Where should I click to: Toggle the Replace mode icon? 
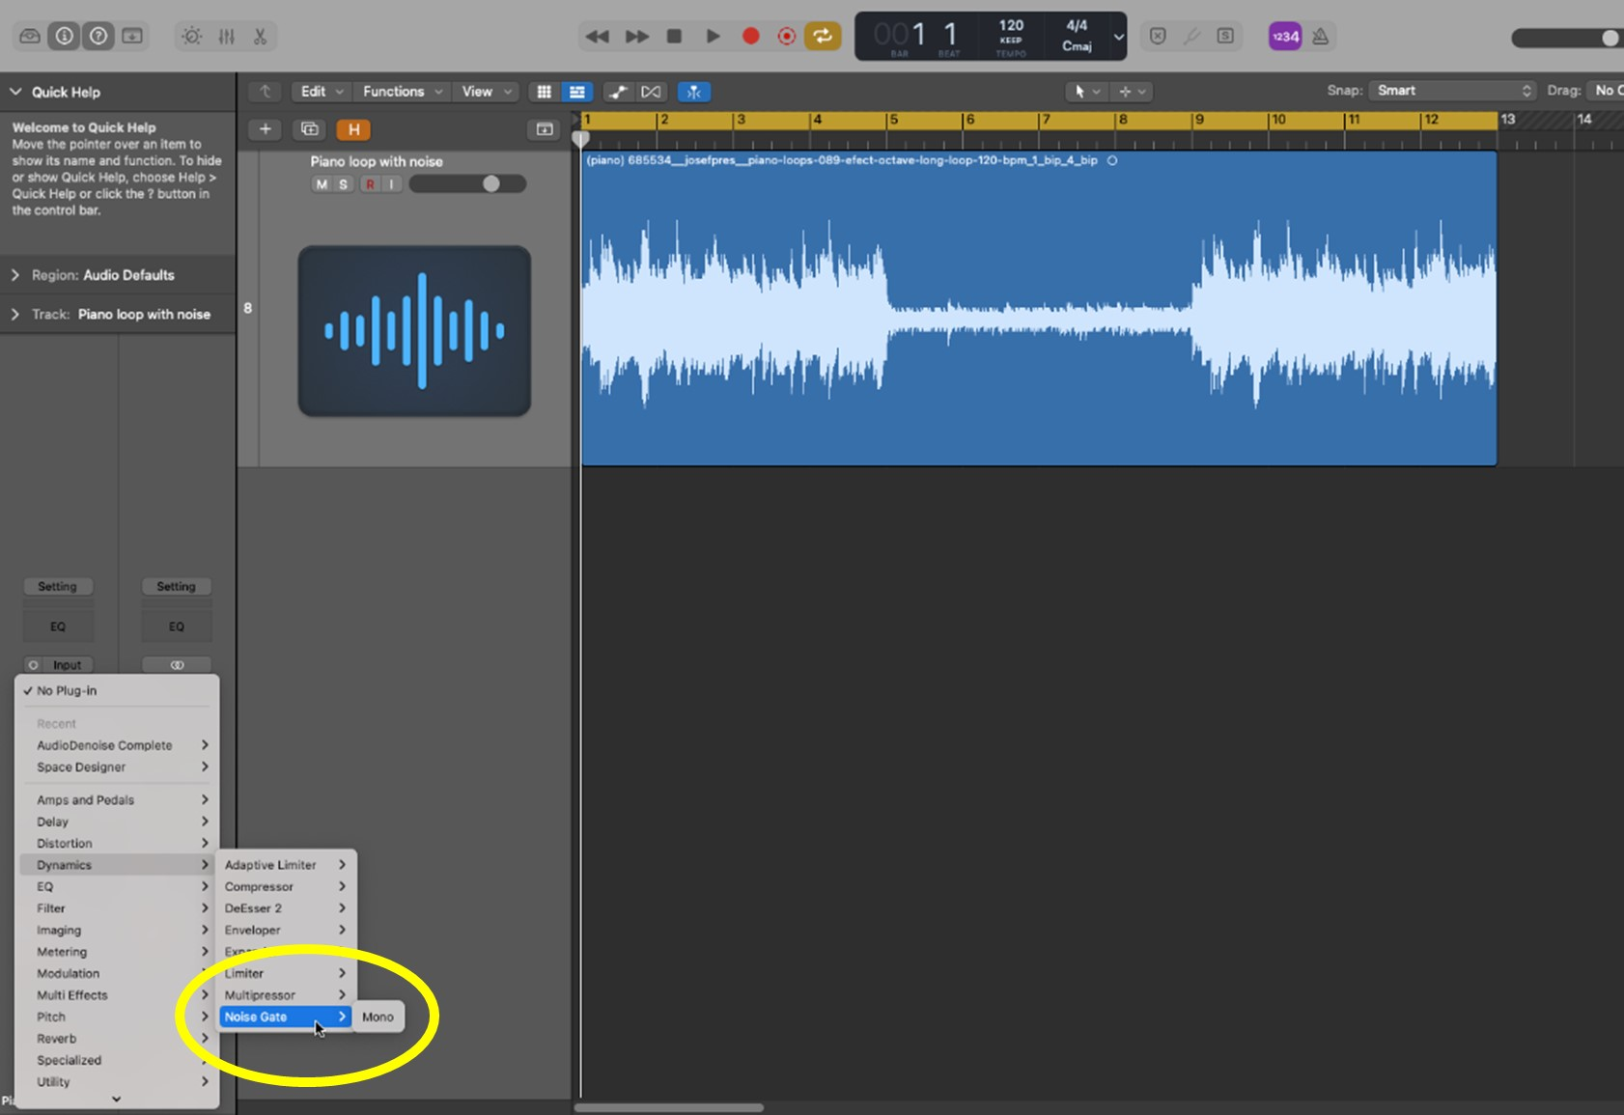(x=1158, y=37)
